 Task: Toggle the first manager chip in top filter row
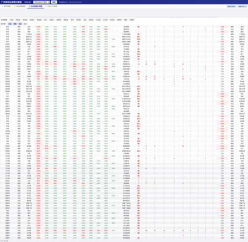11,20
